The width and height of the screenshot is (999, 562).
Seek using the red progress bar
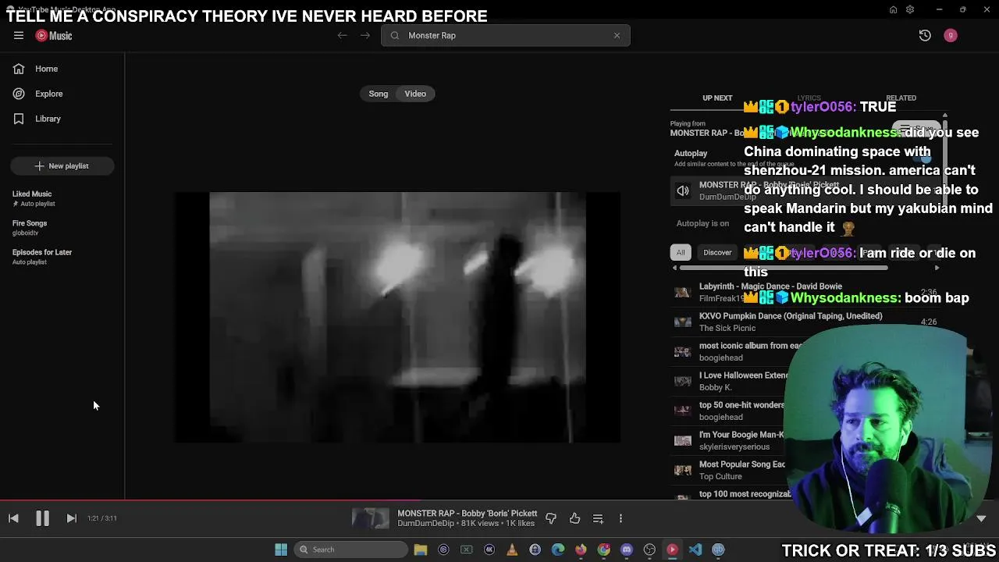pyautogui.click(x=499, y=501)
